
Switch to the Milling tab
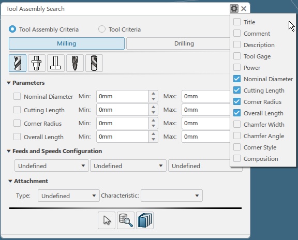pos(67,43)
